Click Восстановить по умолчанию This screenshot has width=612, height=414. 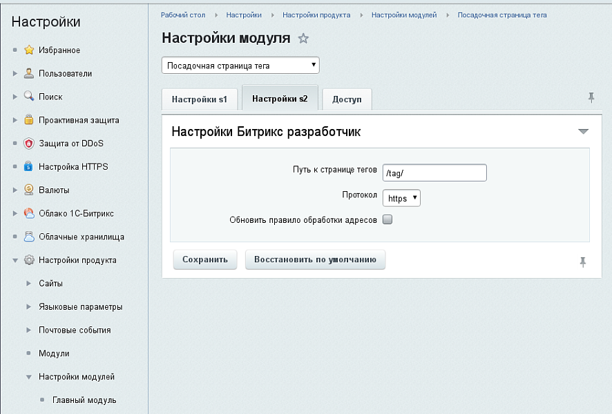(315, 260)
